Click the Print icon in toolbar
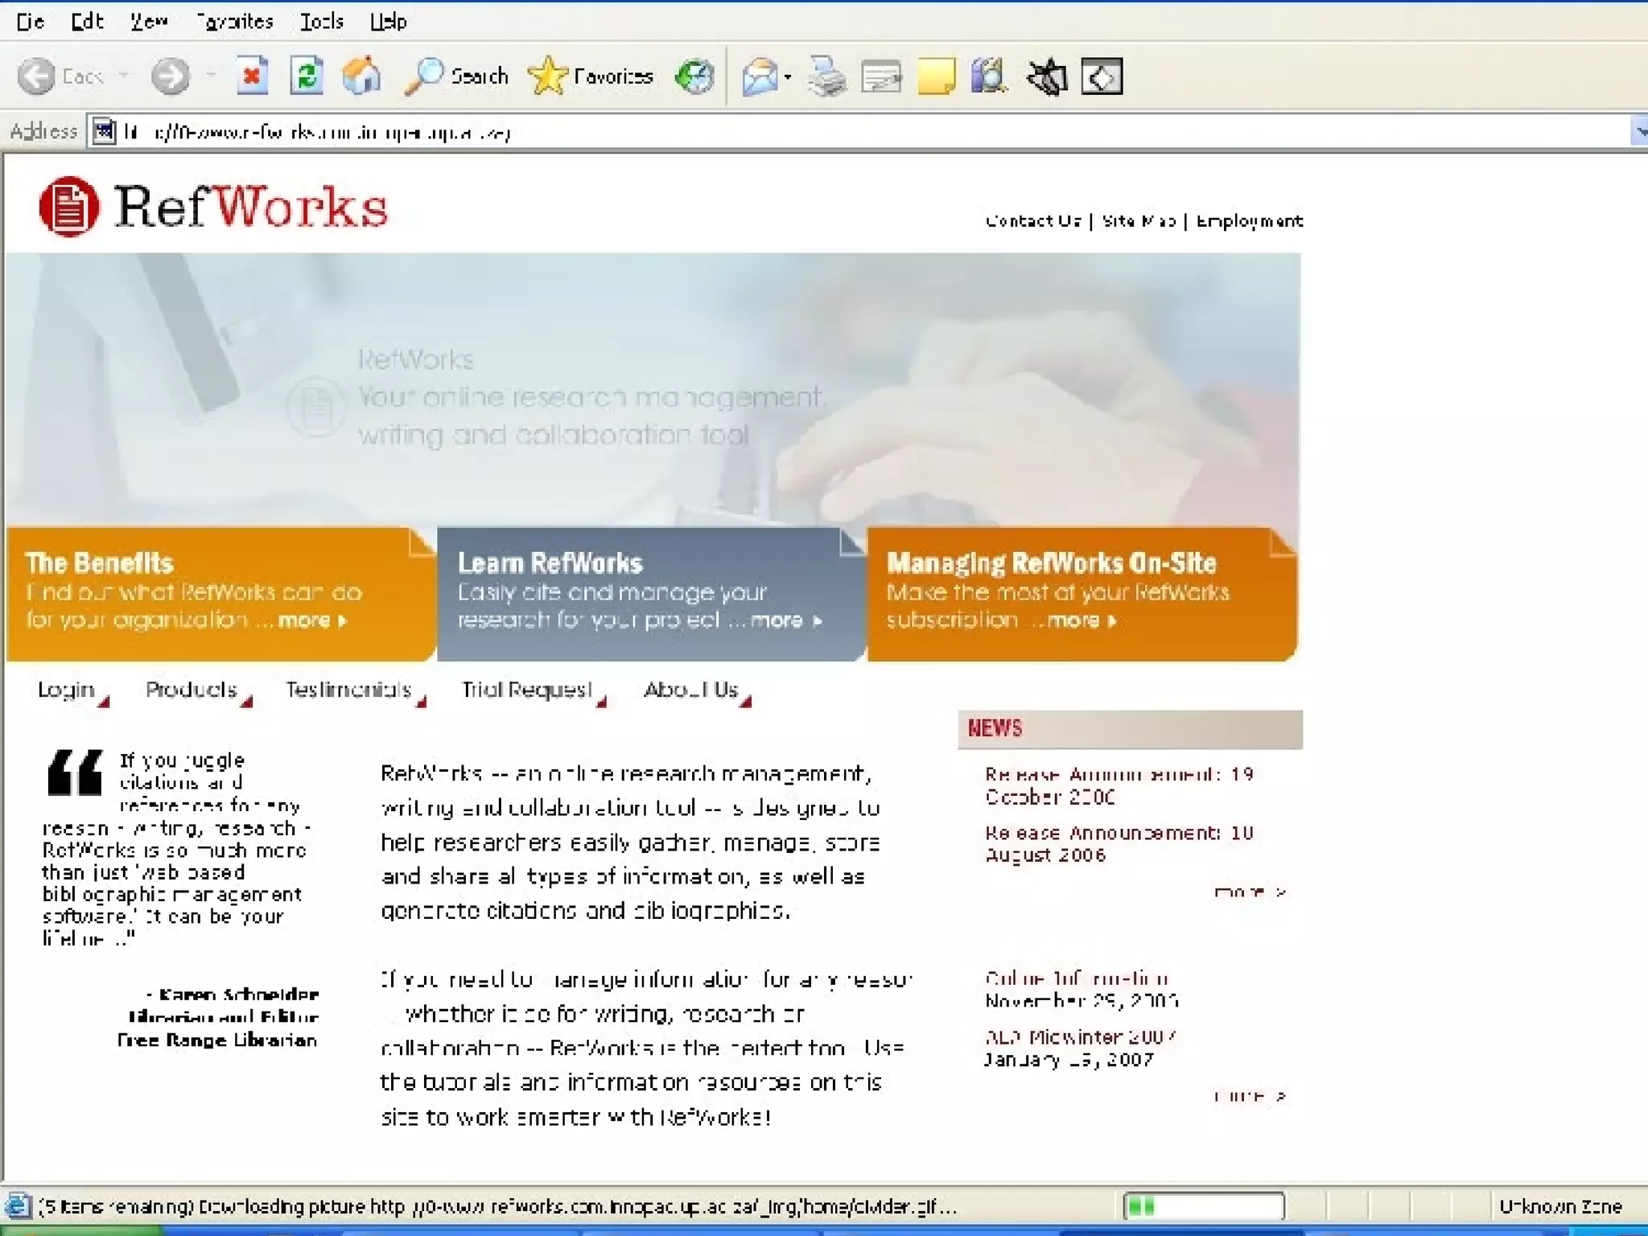This screenshot has height=1236, width=1648. [826, 77]
